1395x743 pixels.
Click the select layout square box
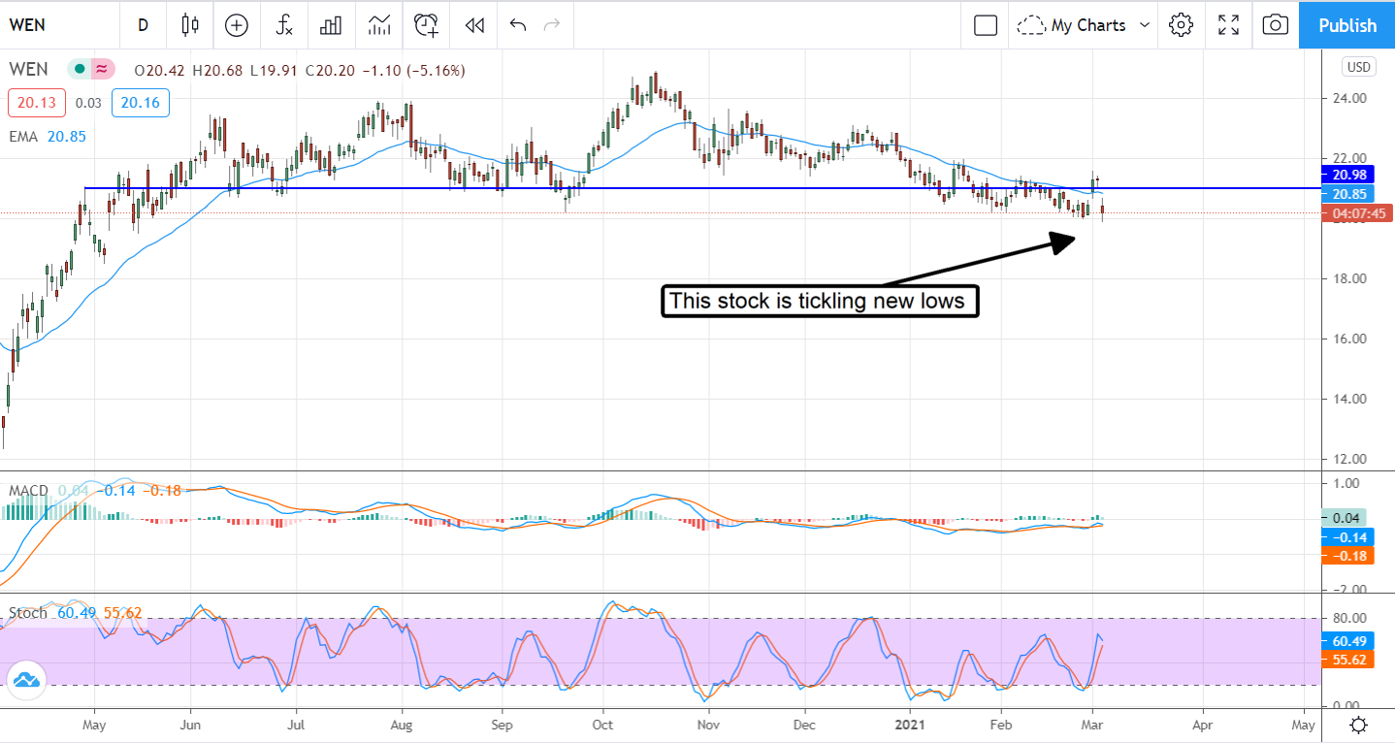(x=985, y=25)
